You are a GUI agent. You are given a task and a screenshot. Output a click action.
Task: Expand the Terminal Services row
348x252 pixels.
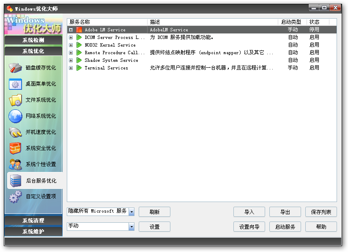71,68
